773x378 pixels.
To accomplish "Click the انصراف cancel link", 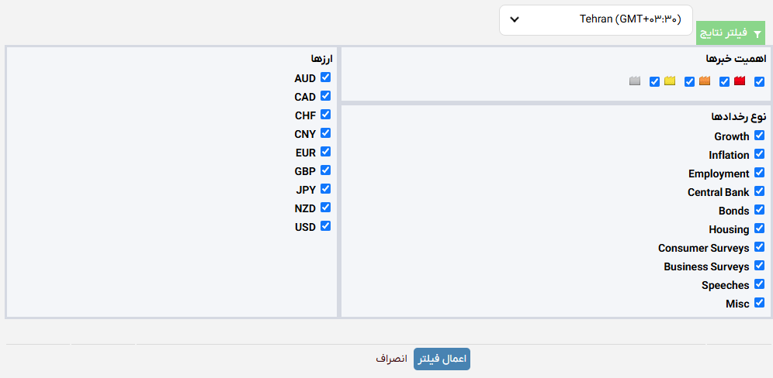I will tap(391, 359).
